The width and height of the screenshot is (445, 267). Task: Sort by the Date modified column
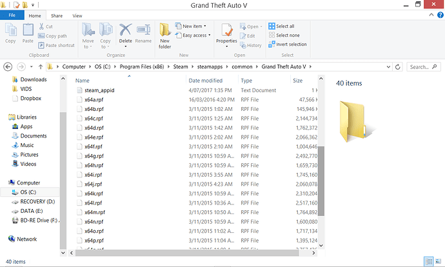206,81
